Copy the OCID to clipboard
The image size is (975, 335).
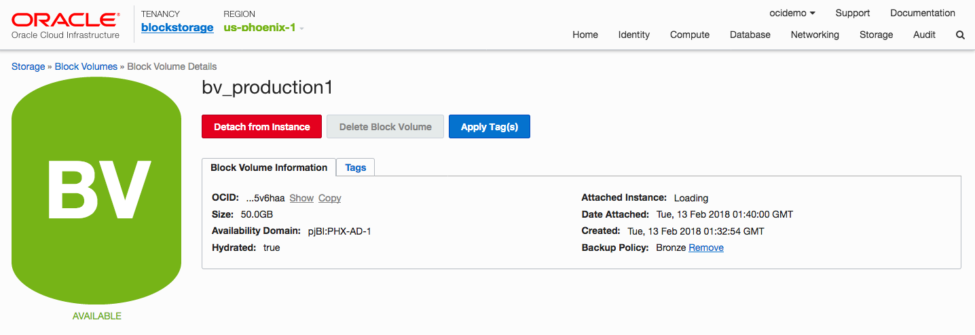pos(329,198)
